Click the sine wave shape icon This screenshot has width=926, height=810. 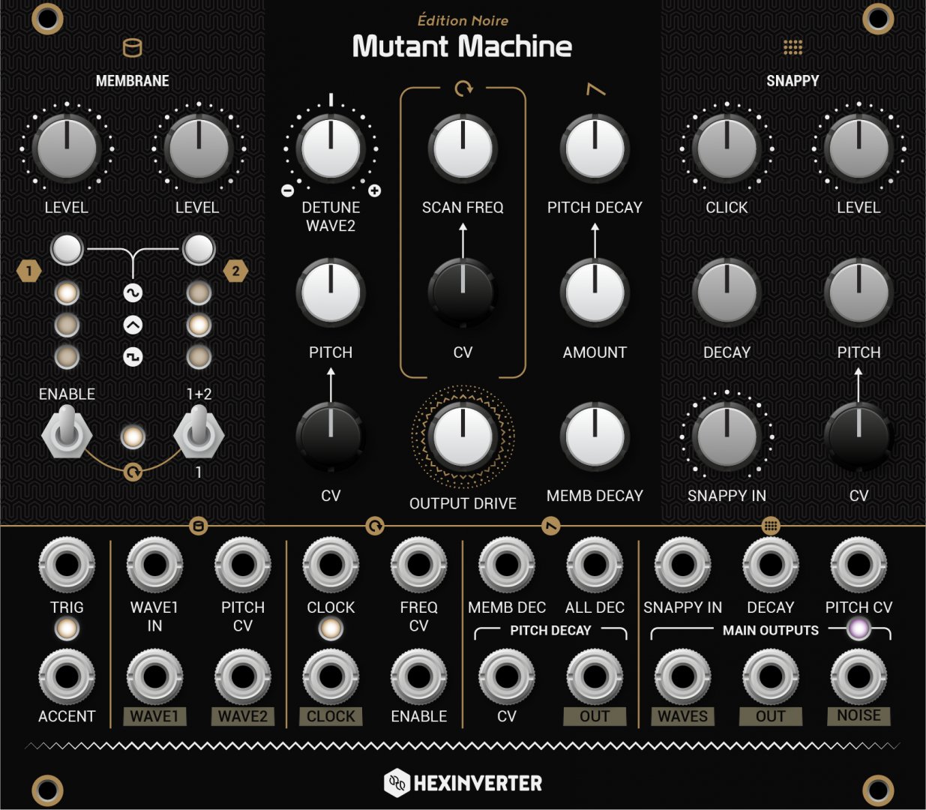pyautogui.click(x=133, y=292)
